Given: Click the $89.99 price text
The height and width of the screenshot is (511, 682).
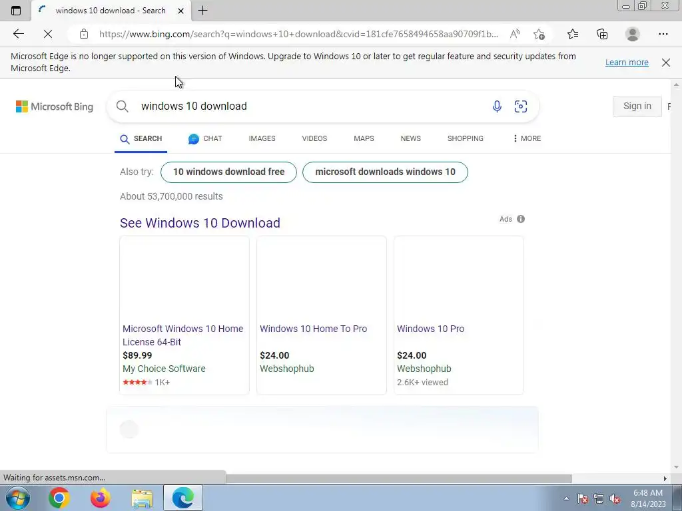Looking at the screenshot, I should [137, 355].
